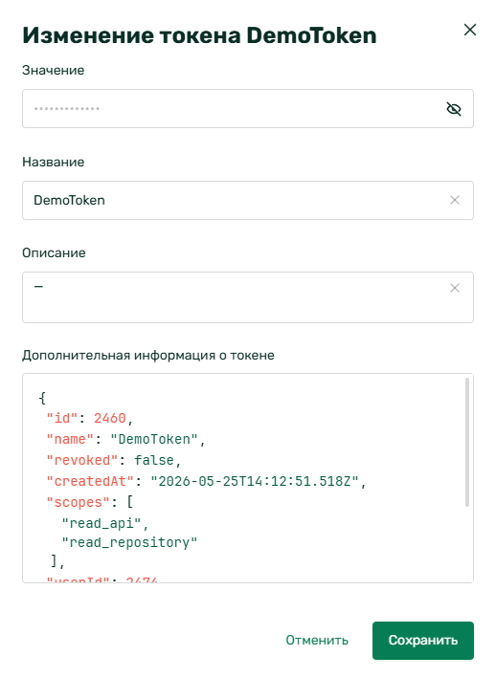Image resolution: width=496 pixels, height=678 pixels.
Task: Click the Отменить button
Action: coord(317,641)
